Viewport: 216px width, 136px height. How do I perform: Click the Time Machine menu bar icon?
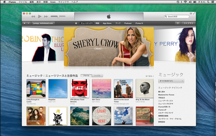[x=178, y=2]
